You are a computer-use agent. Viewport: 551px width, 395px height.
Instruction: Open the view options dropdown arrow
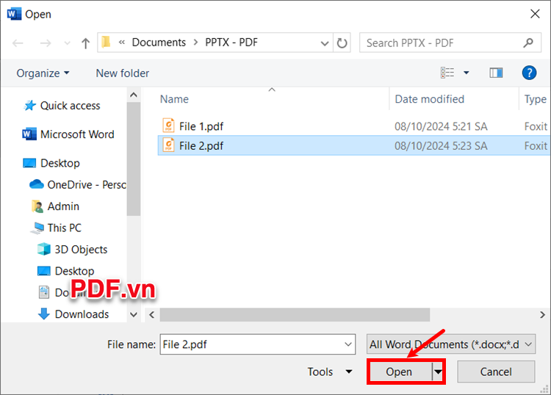(466, 73)
